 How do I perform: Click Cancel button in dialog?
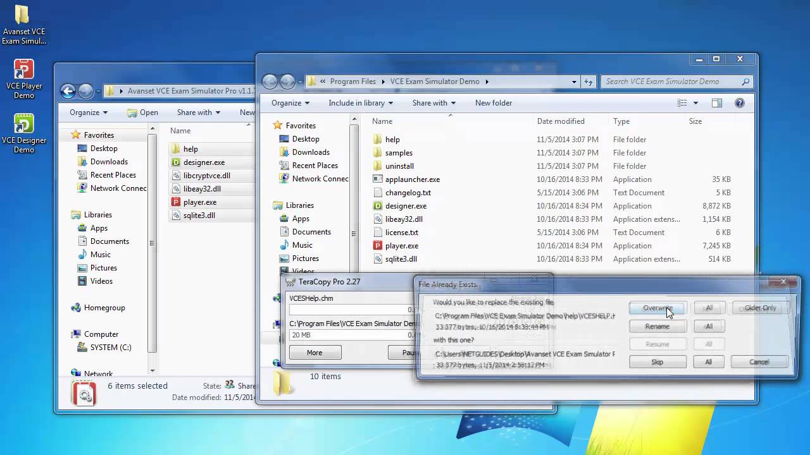tap(759, 362)
